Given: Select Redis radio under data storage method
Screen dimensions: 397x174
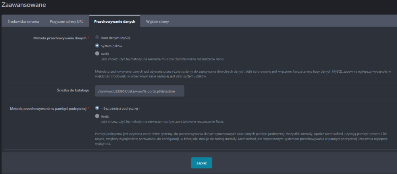Looking at the screenshot, I should click(x=97, y=54).
